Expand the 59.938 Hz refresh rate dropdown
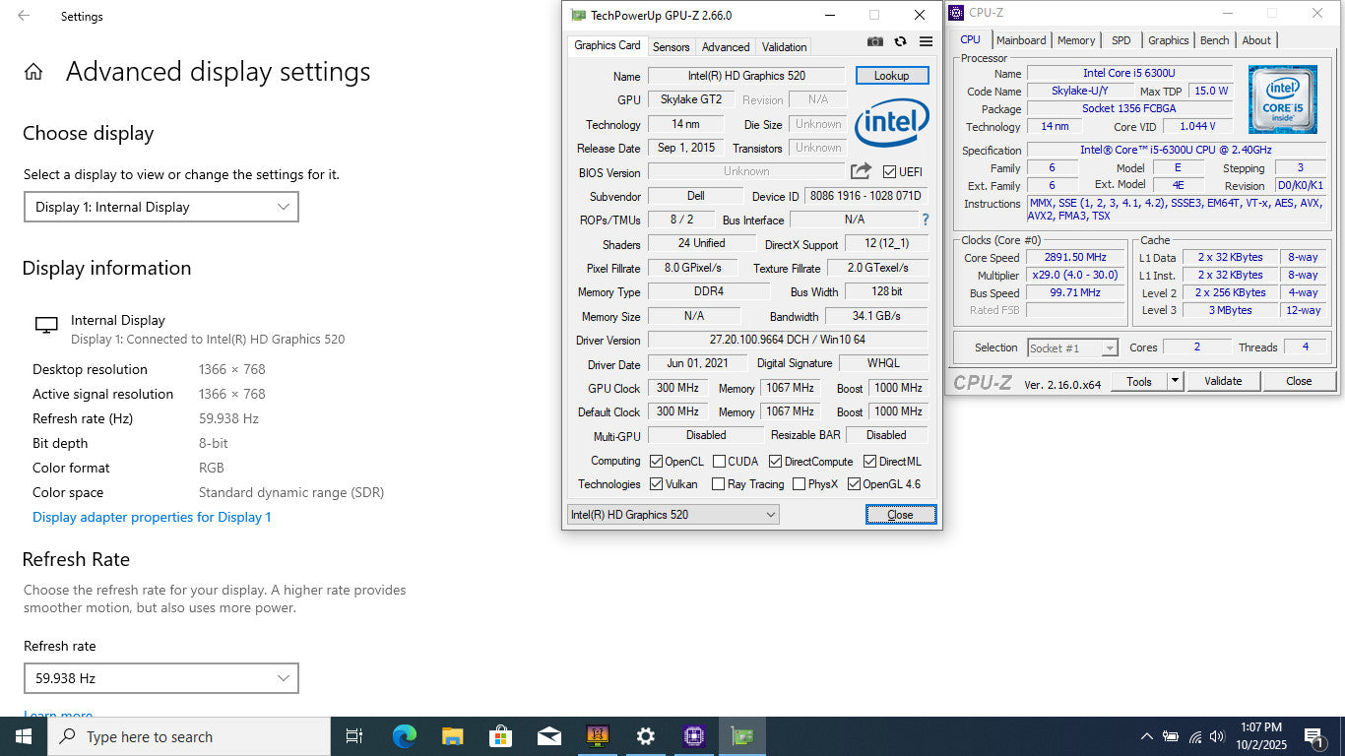 pyautogui.click(x=161, y=678)
